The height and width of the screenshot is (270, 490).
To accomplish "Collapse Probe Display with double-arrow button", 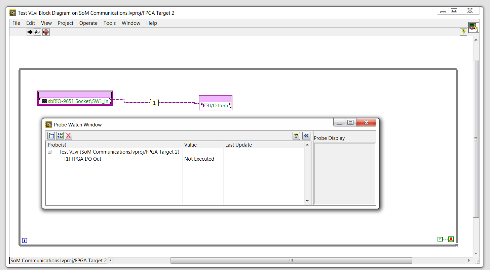I will pyautogui.click(x=306, y=136).
